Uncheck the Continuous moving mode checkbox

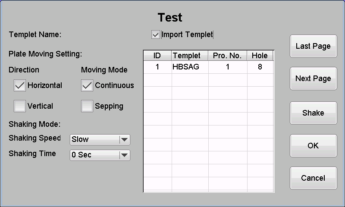pos(87,85)
